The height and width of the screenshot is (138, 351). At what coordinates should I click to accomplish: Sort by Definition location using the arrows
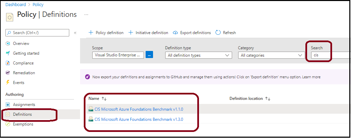pyautogui.click(x=268, y=99)
